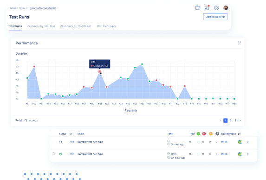Open the user profile avatar
This screenshot has height=180, width=266.
coord(226,8)
